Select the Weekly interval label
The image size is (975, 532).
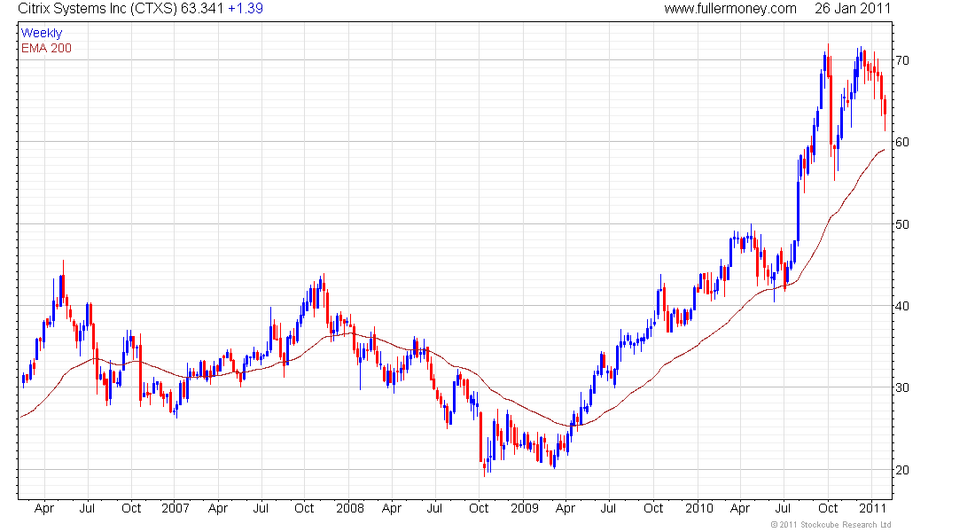(x=42, y=34)
